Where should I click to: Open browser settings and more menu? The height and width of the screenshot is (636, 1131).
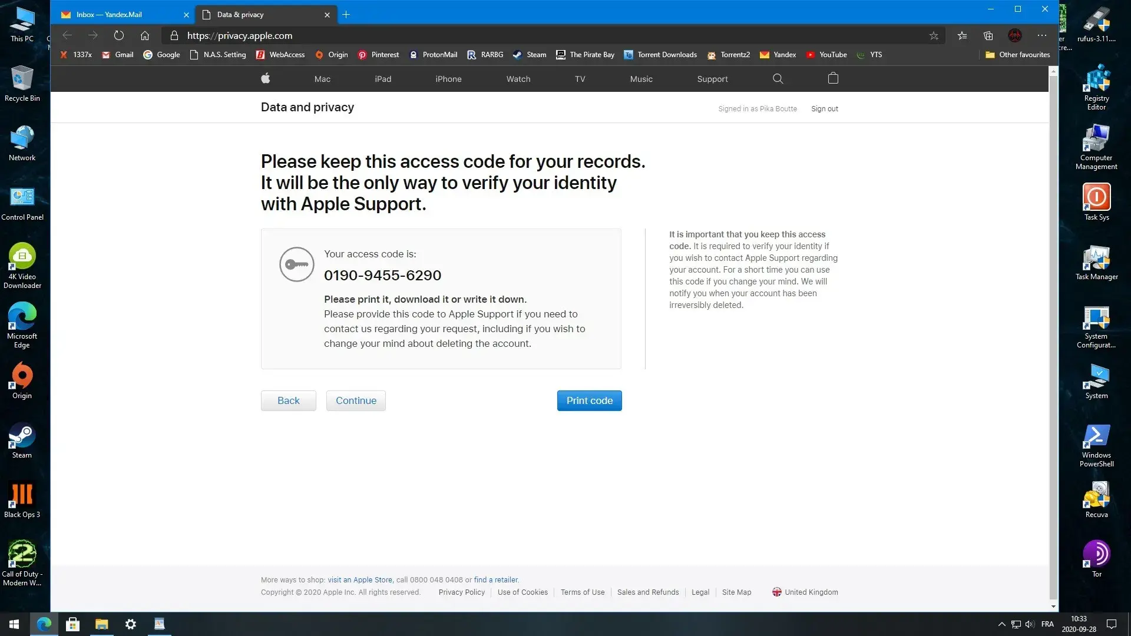1042,35
